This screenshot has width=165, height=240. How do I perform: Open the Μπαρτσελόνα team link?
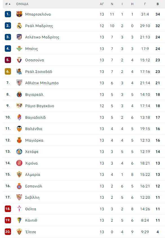coord(38,14)
